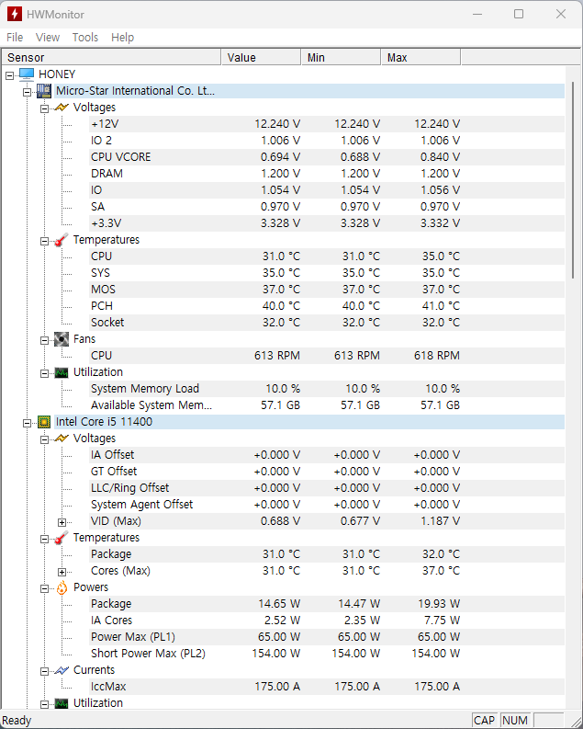The height and width of the screenshot is (729, 583).
Task: Expand the Cores (Max) temperatures entry
Action: tap(62, 571)
